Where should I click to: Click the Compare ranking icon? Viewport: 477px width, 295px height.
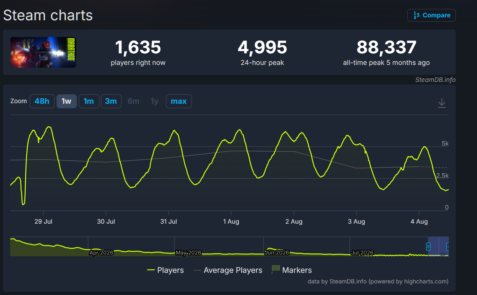[x=416, y=15]
